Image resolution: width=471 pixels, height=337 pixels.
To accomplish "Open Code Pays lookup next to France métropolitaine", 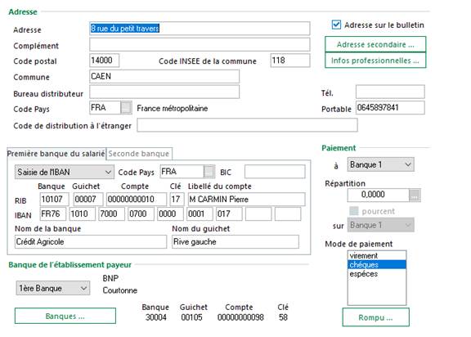I will coord(126,107).
